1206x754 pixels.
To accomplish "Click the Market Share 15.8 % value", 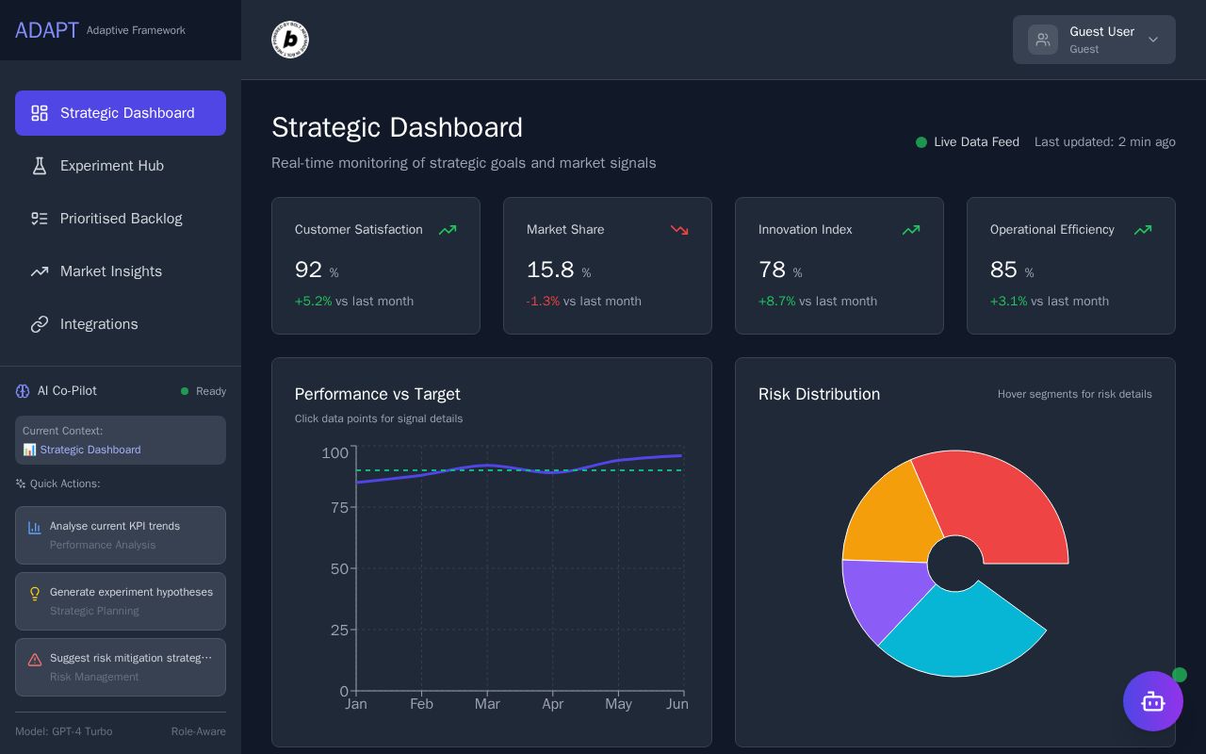I will [559, 270].
